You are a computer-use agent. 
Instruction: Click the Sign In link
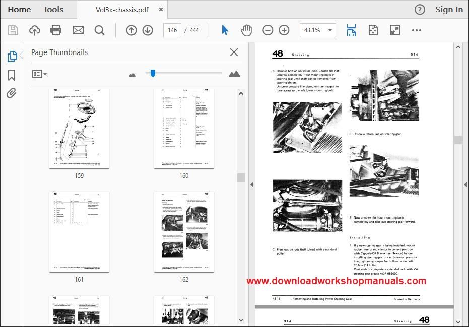pyautogui.click(x=449, y=10)
